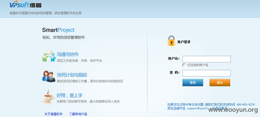Click the 沟通与协作 people chat icon
260x117 pixels.
pyautogui.click(x=49, y=56)
